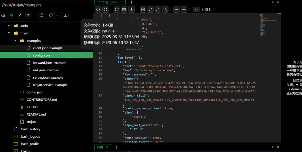Click the "http/1.1" string value
This screenshot has width=302, height=152.
coord(139,116)
